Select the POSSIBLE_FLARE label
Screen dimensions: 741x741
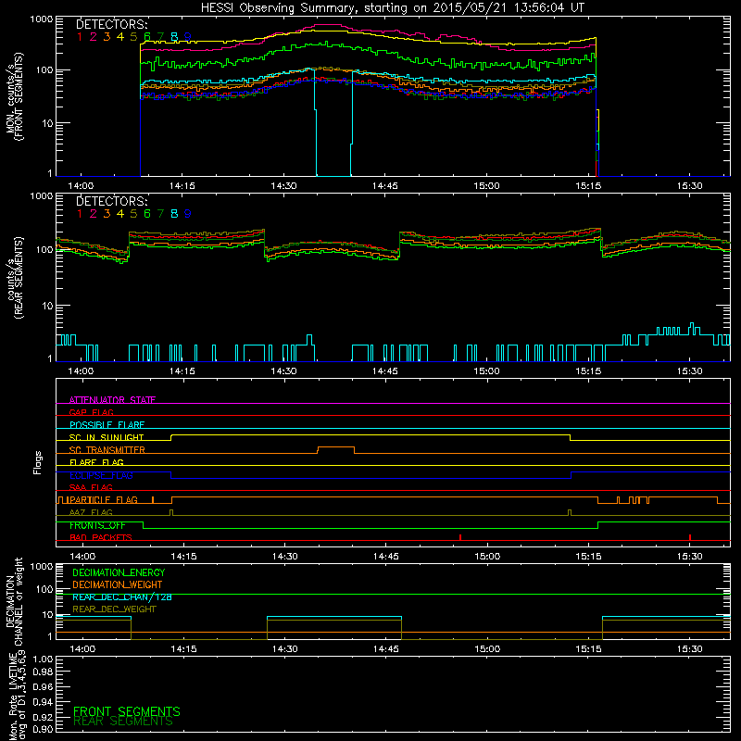(107, 425)
